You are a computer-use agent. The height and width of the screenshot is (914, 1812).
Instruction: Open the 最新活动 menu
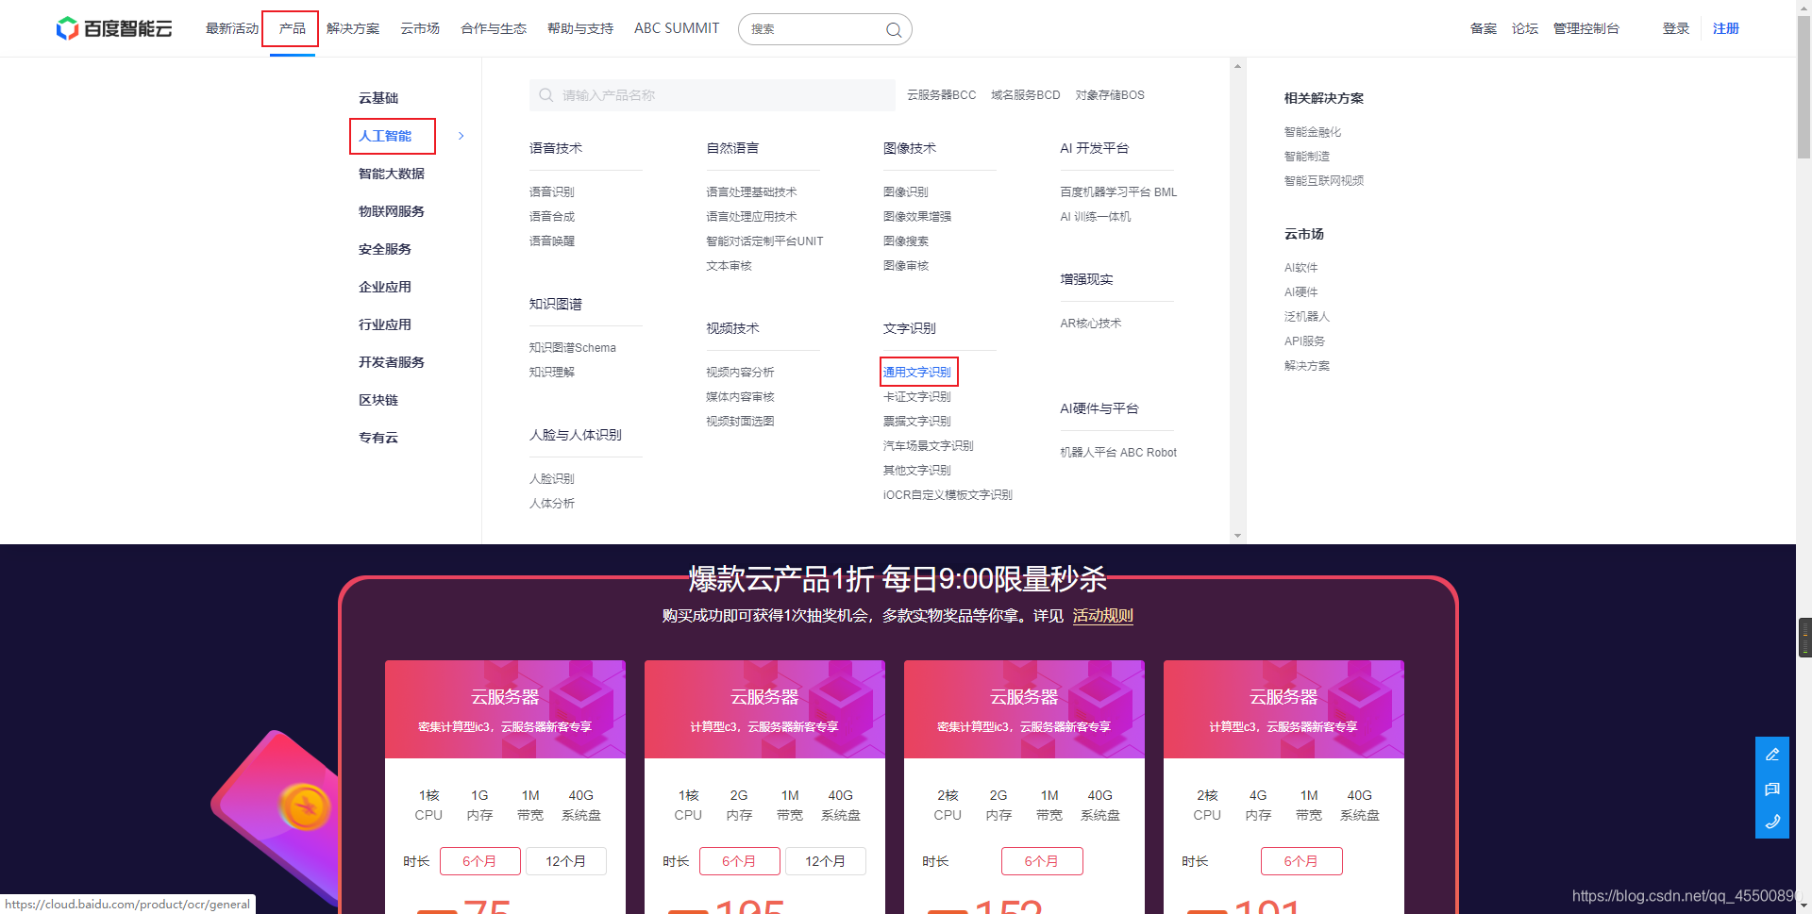pos(232,28)
